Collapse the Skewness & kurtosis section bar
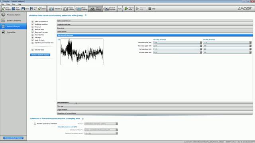 click(155, 35)
